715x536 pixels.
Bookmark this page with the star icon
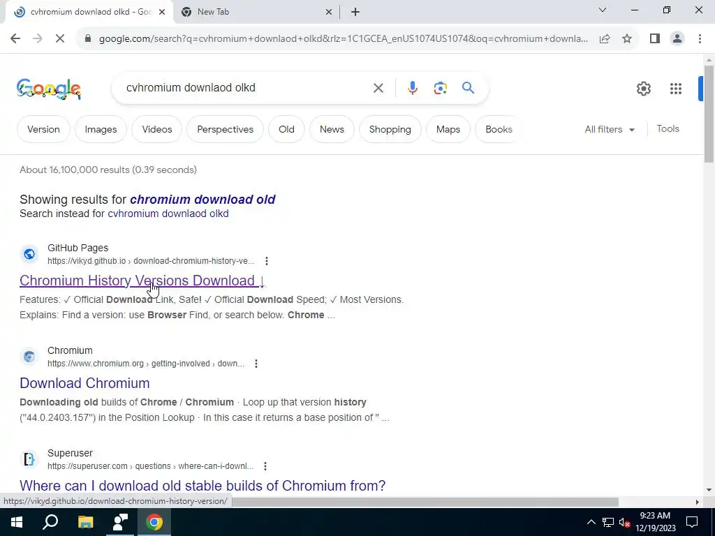coord(627,39)
